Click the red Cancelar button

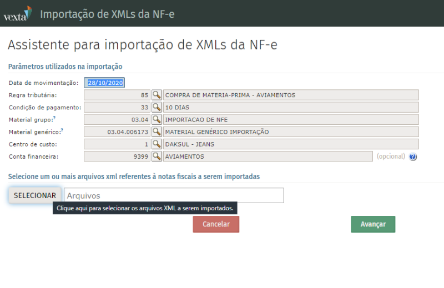(216, 224)
